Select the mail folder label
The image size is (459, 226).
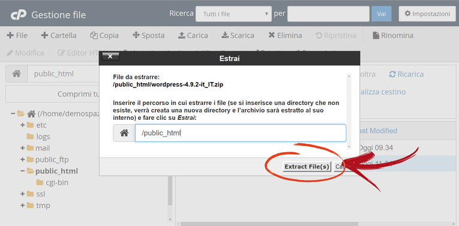tap(43, 148)
